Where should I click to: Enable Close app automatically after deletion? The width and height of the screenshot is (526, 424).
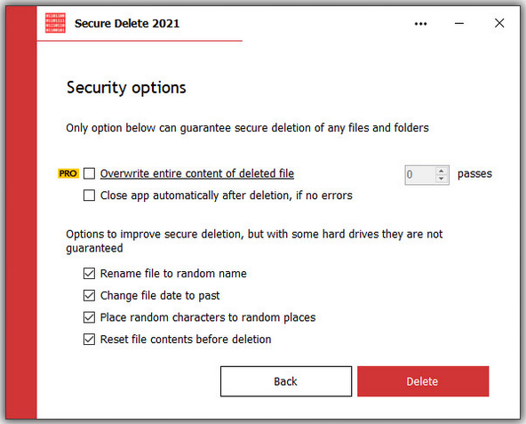[89, 196]
